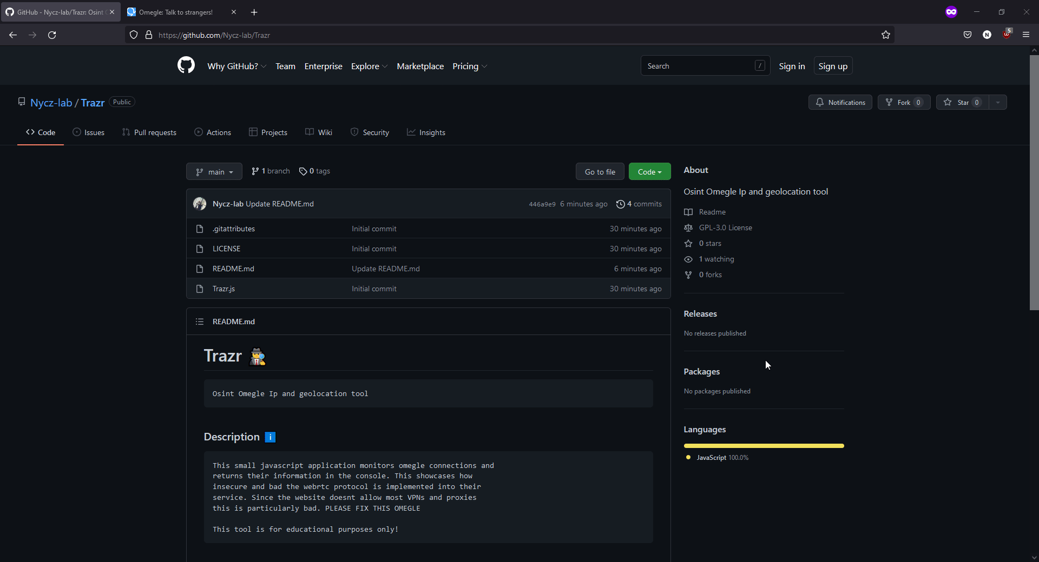View the 4 commits history
This screenshot has height=562, width=1039.
coord(639,204)
